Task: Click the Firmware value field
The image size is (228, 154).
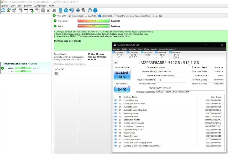Action: tap(171, 67)
